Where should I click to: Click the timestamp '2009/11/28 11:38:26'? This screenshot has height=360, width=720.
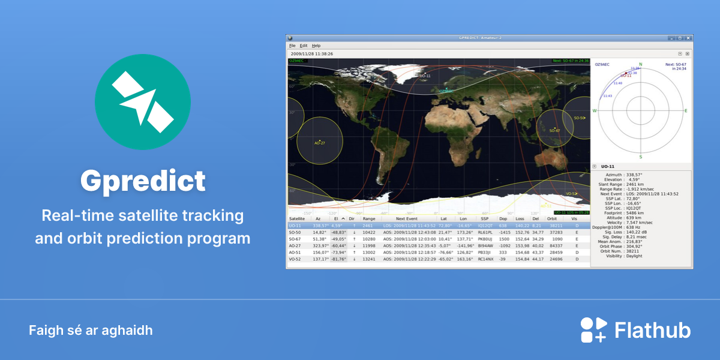pos(312,53)
